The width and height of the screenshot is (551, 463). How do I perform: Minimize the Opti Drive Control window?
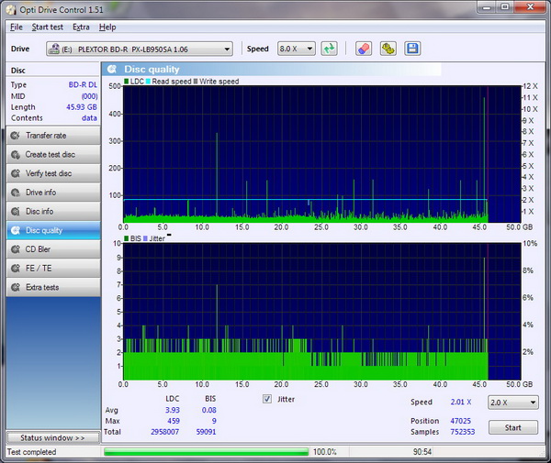click(487, 7)
